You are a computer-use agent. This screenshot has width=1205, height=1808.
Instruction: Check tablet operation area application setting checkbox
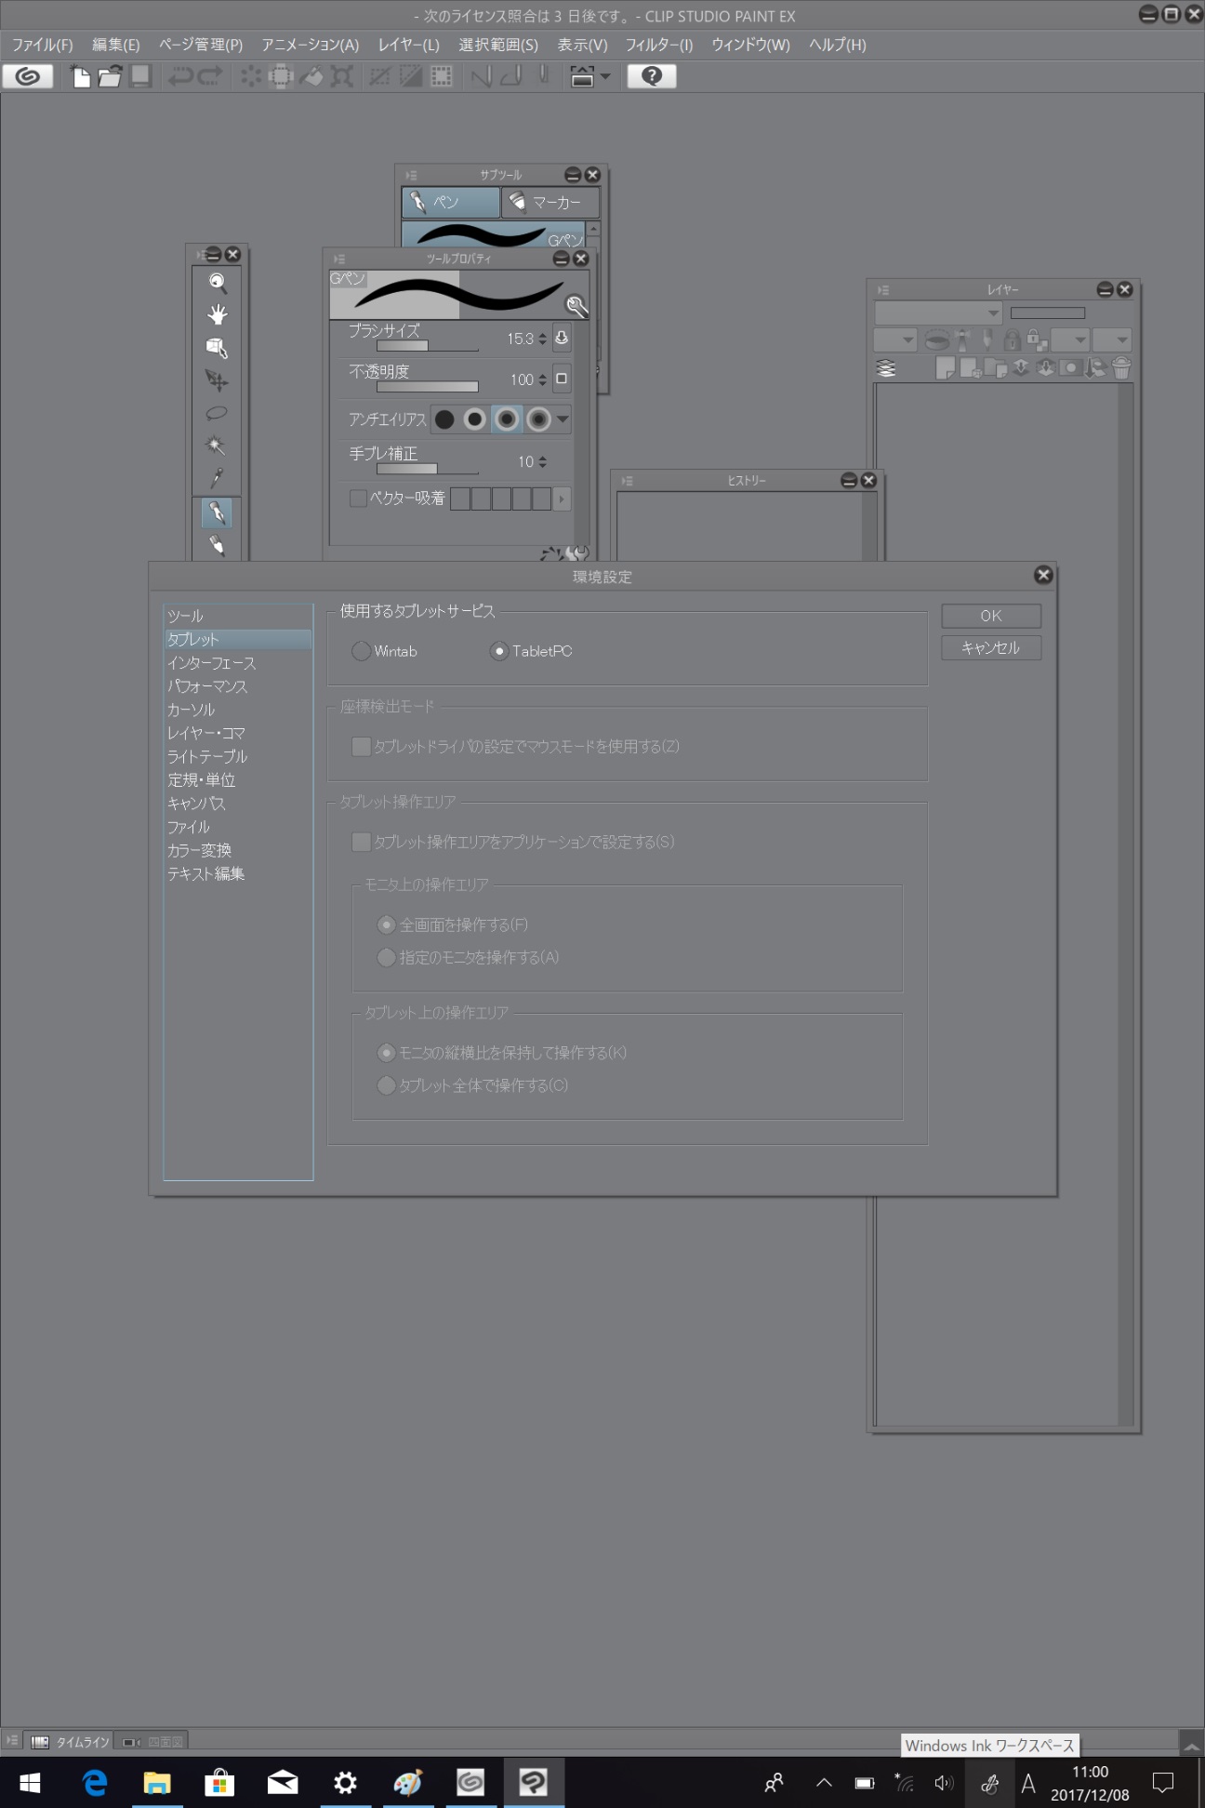[x=361, y=842]
